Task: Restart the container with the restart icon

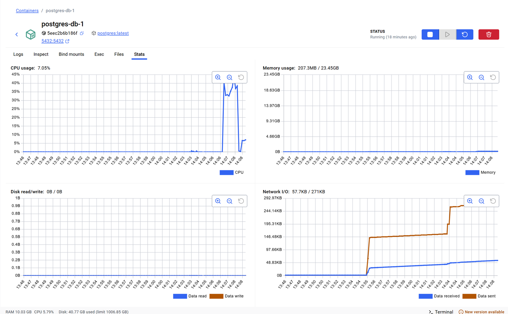Action: click(x=465, y=35)
